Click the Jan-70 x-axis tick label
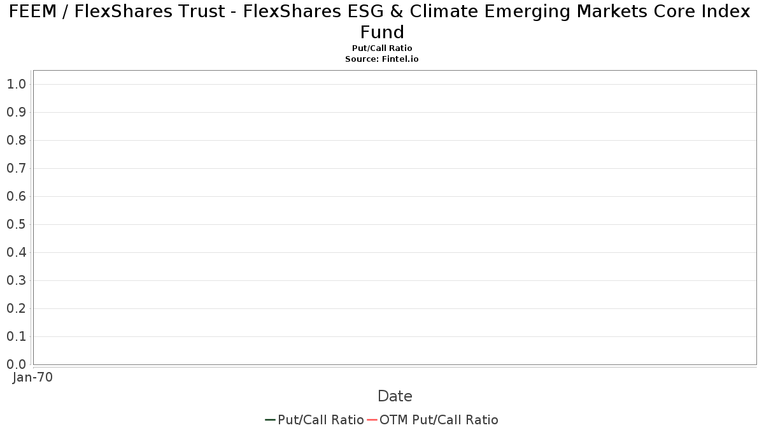Image resolution: width=764 pixels, height=430 pixels. 32,377
